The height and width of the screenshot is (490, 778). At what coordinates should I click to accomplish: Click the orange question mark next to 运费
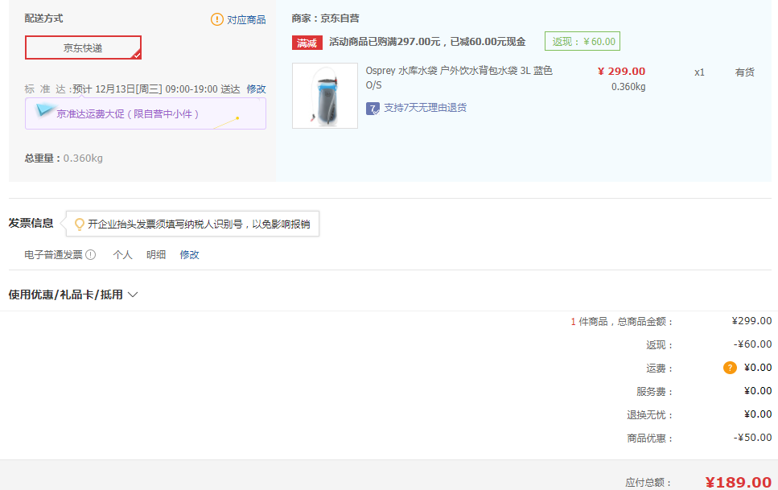[x=730, y=368]
